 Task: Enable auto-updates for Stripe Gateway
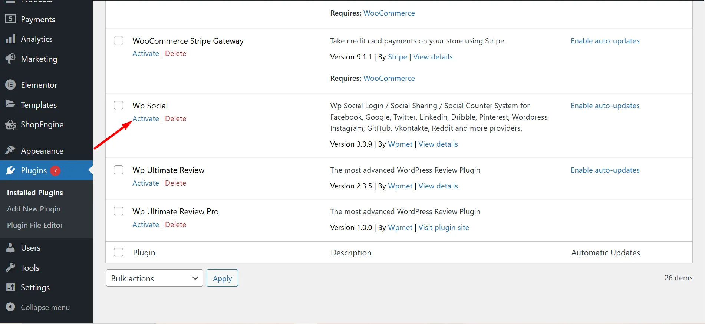[x=605, y=41]
